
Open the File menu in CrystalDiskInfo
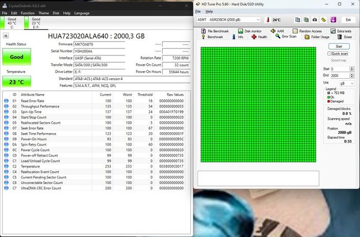tap(5, 13)
